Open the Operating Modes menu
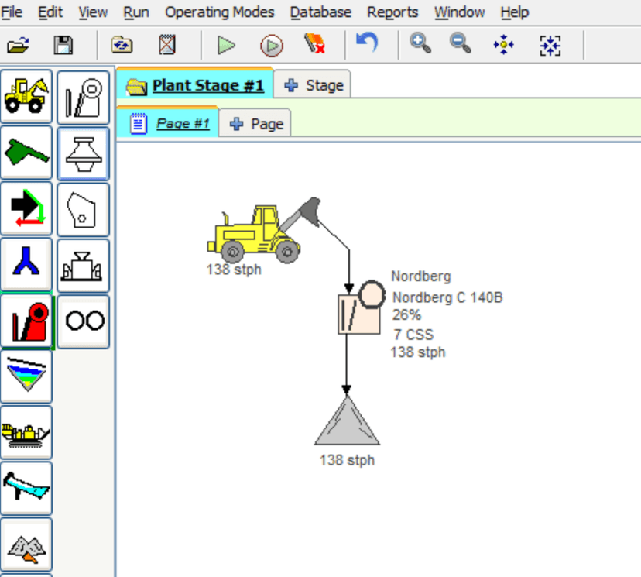Viewport: 641px width, 577px height. point(219,12)
